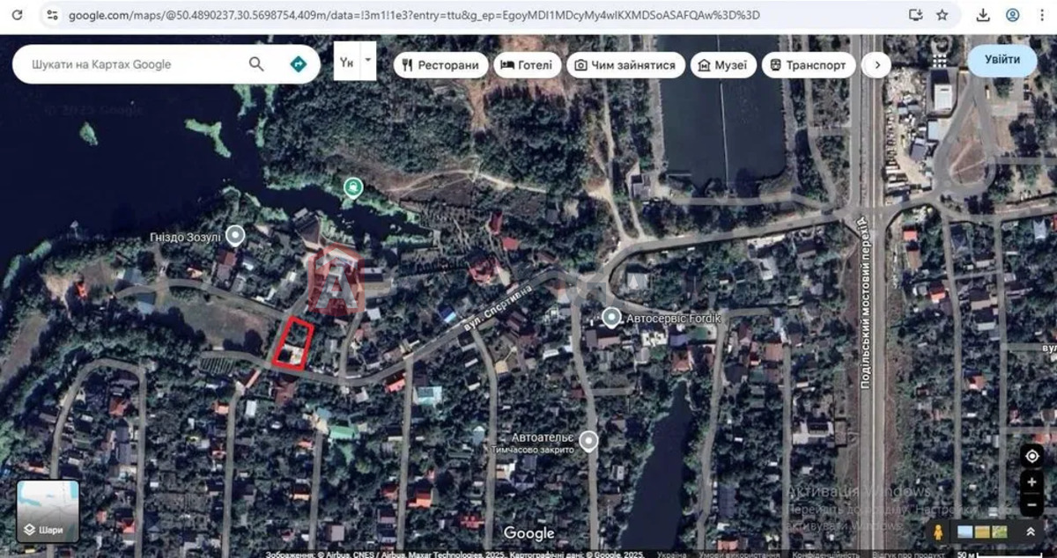Screen dimensions: 1057x558
Task: Zoom in with the plus button
Action: click(1031, 482)
